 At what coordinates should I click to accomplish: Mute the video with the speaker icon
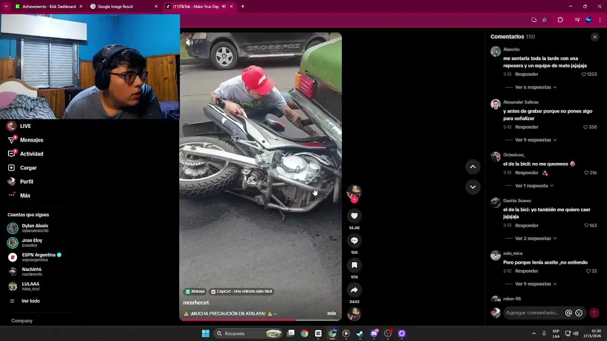click(x=189, y=42)
